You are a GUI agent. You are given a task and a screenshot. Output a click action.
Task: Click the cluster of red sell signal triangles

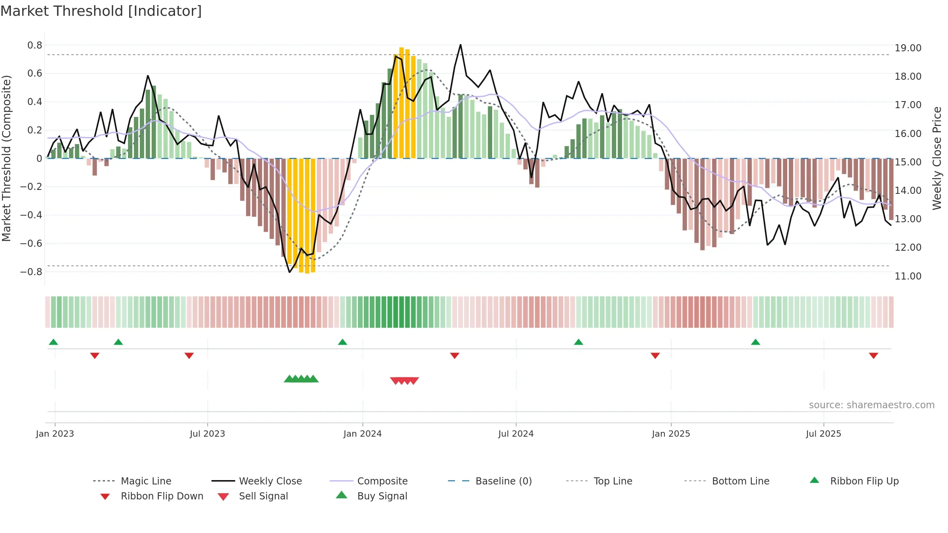404,381
